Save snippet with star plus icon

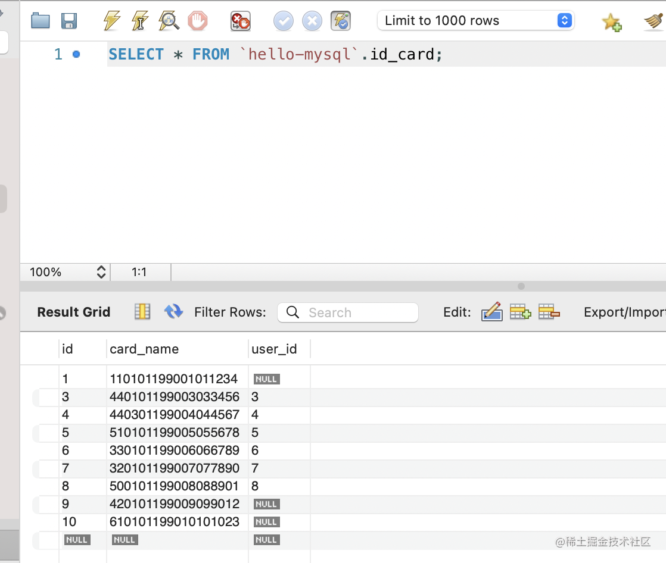point(612,22)
